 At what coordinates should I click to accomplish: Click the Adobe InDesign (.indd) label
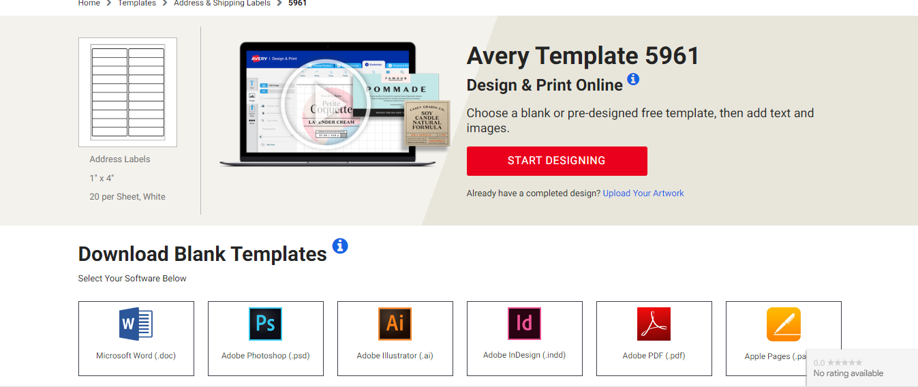(524, 355)
